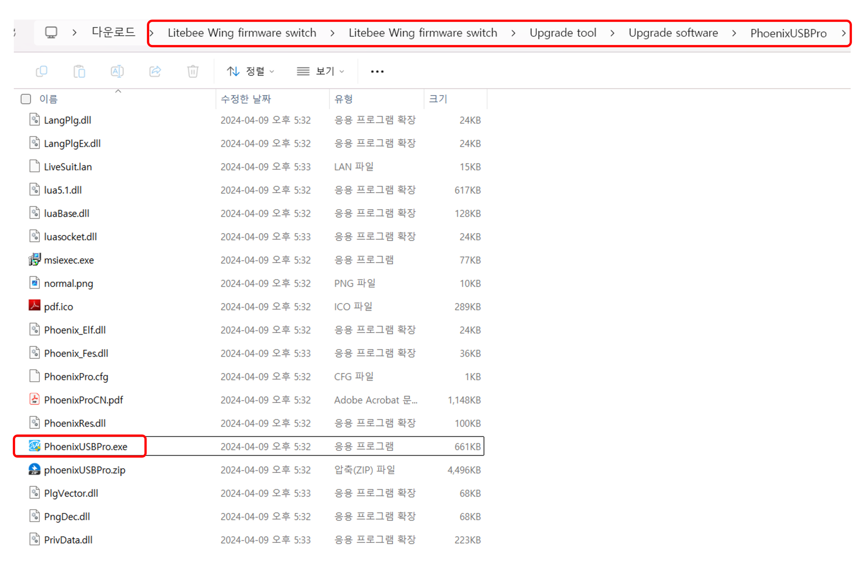Select lua5.1.dll file icon

point(35,189)
